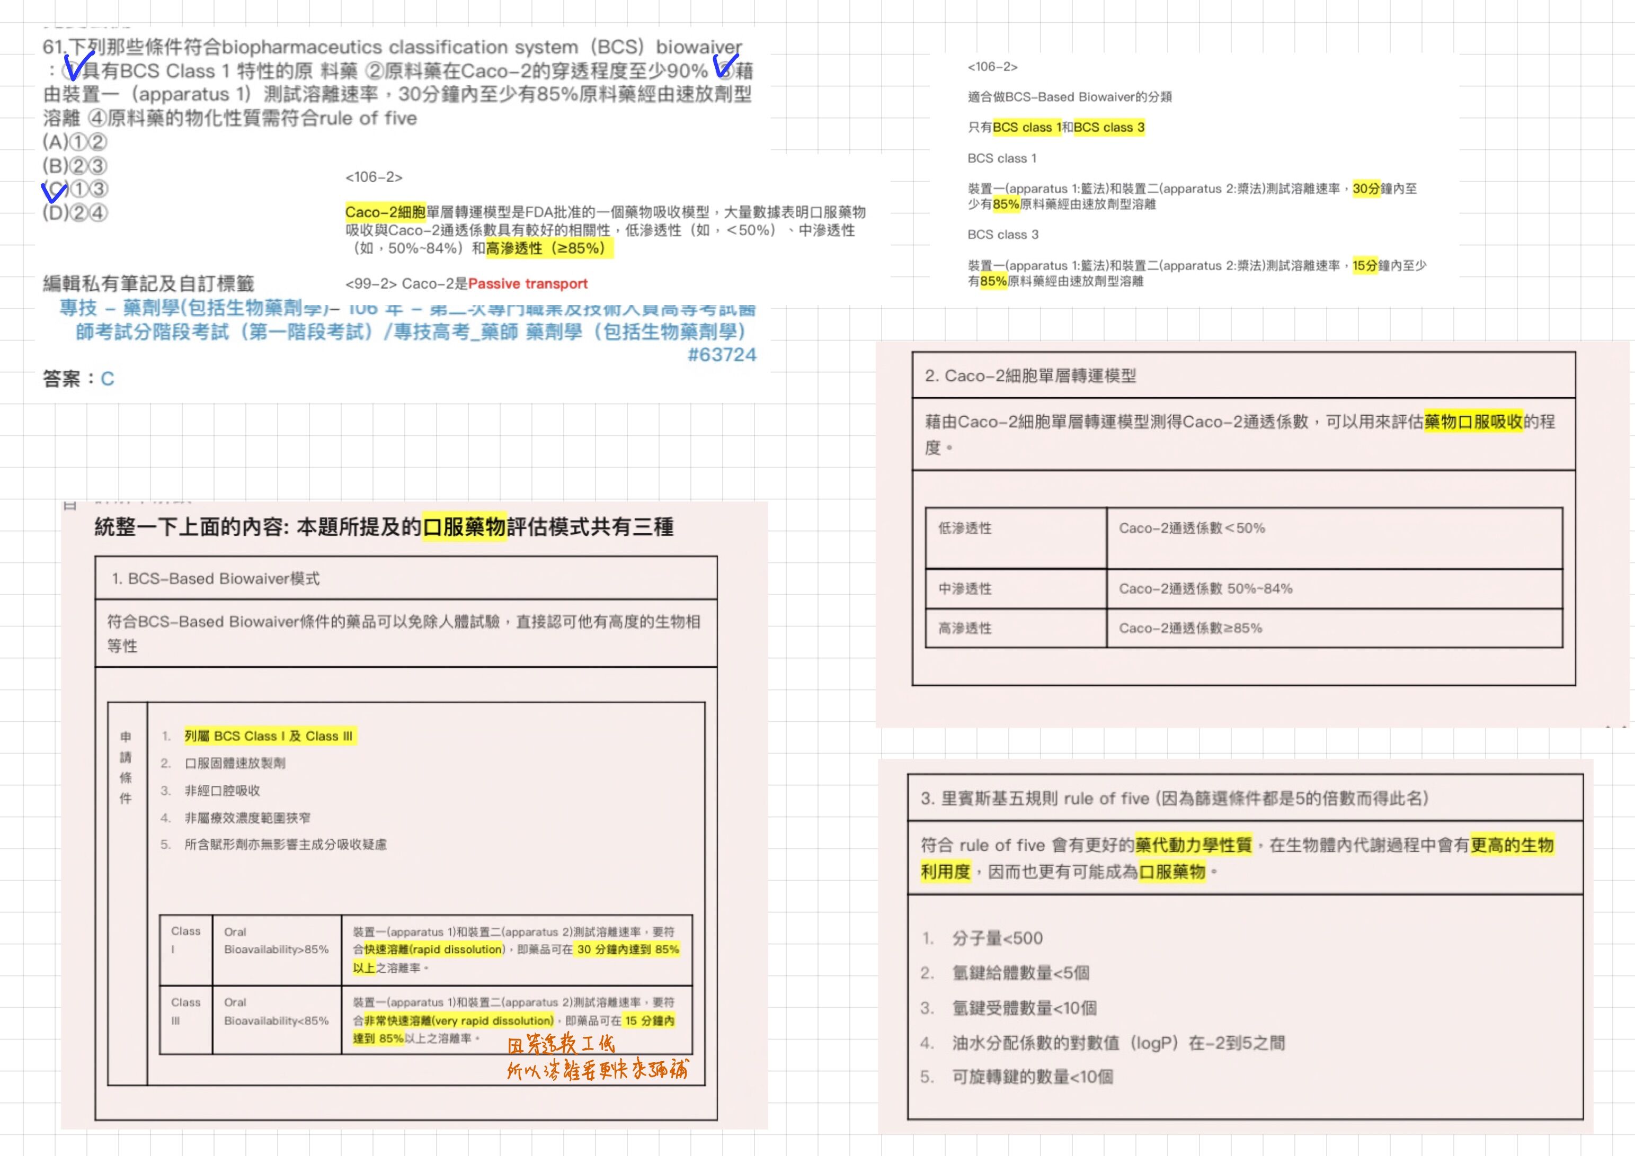Click heading 2. Caco-2細胞單層轉運模型
Viewport: 1635px width, 1156px height.
coord(1030,376)
